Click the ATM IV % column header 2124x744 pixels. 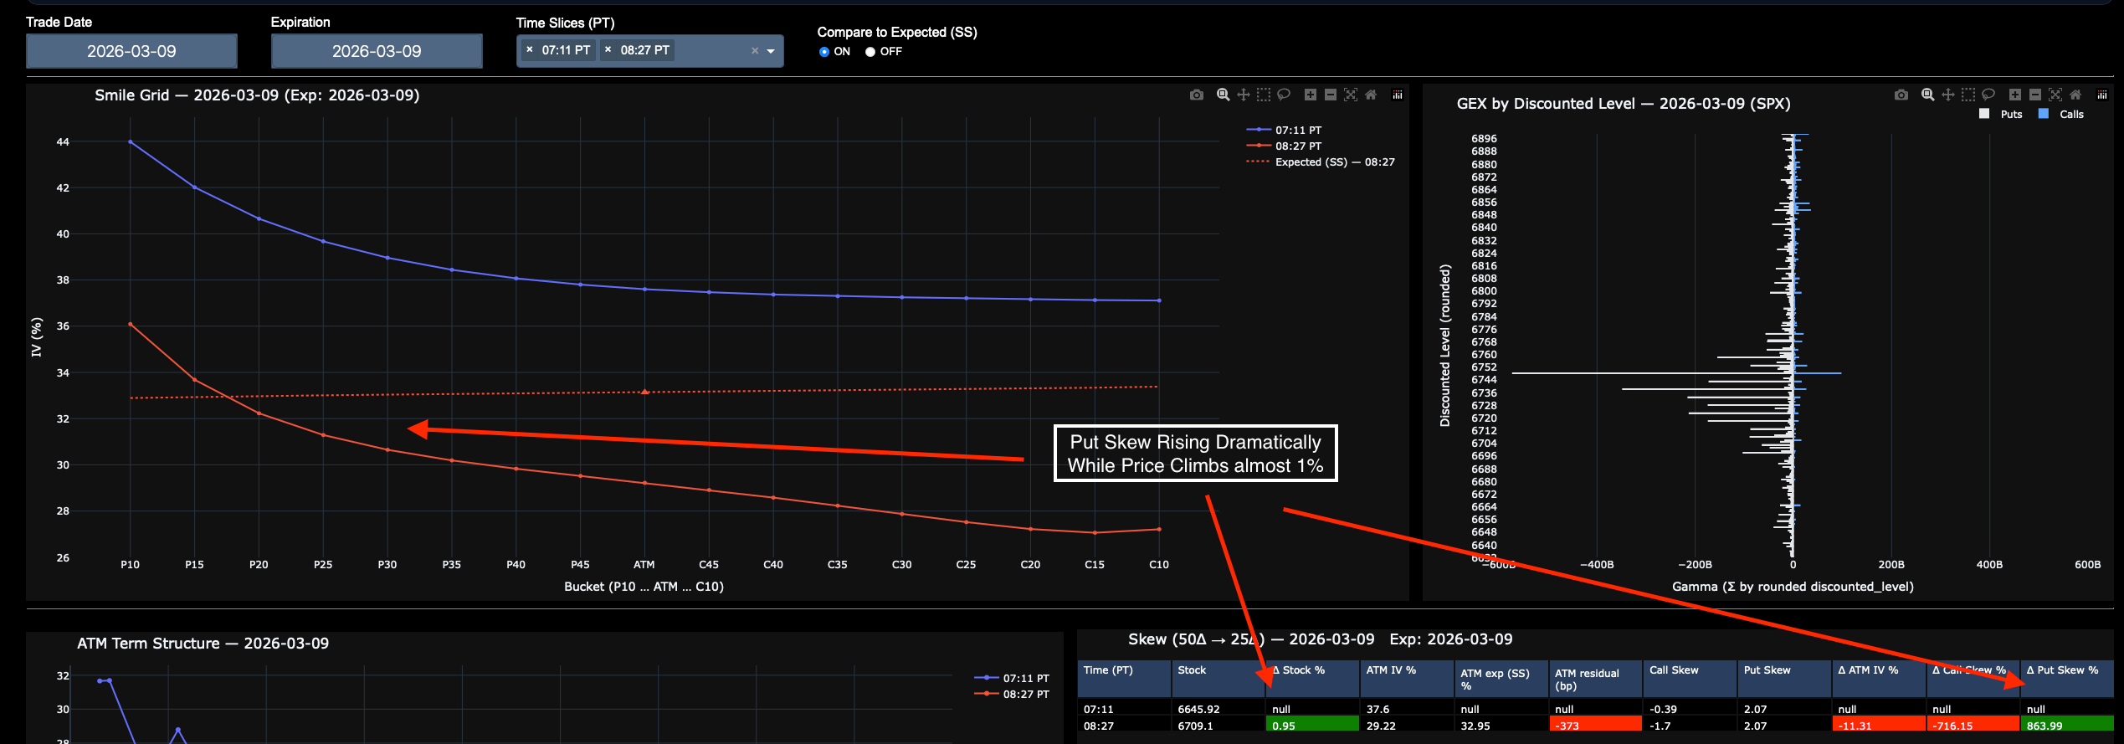[1407, 679]
